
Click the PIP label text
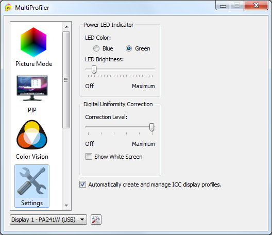tap(32, 110)
